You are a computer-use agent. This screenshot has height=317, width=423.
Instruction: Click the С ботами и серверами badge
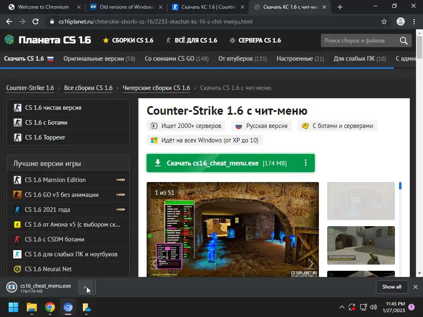pyautogui.click(x=337, y=126)
